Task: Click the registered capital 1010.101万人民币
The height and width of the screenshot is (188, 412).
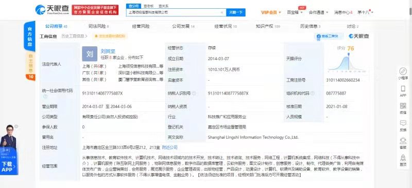Action: [224, 70]
